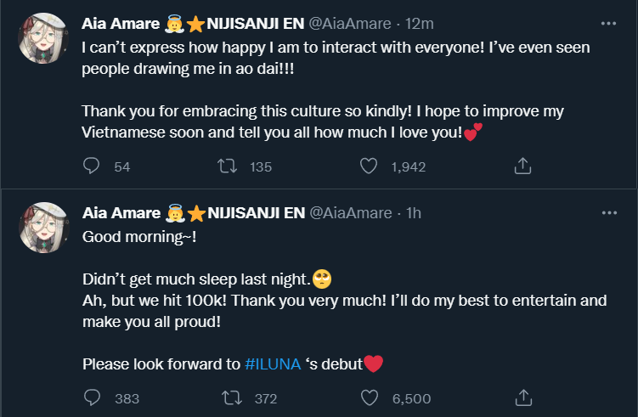Image resolution: width=638 pixels, height=417 pixels.
Task: Like the tweet with 6,500 likes
Action: 369,397
